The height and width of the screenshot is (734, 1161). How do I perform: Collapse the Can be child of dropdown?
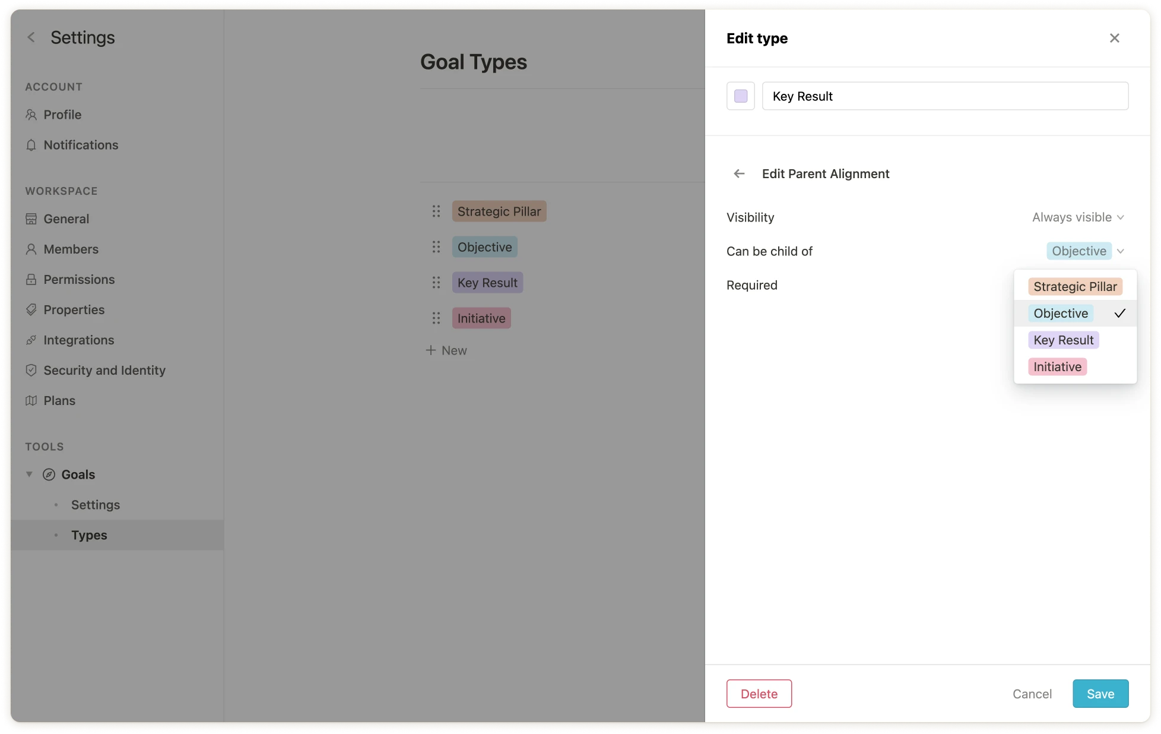click(x=1120, y=251)
